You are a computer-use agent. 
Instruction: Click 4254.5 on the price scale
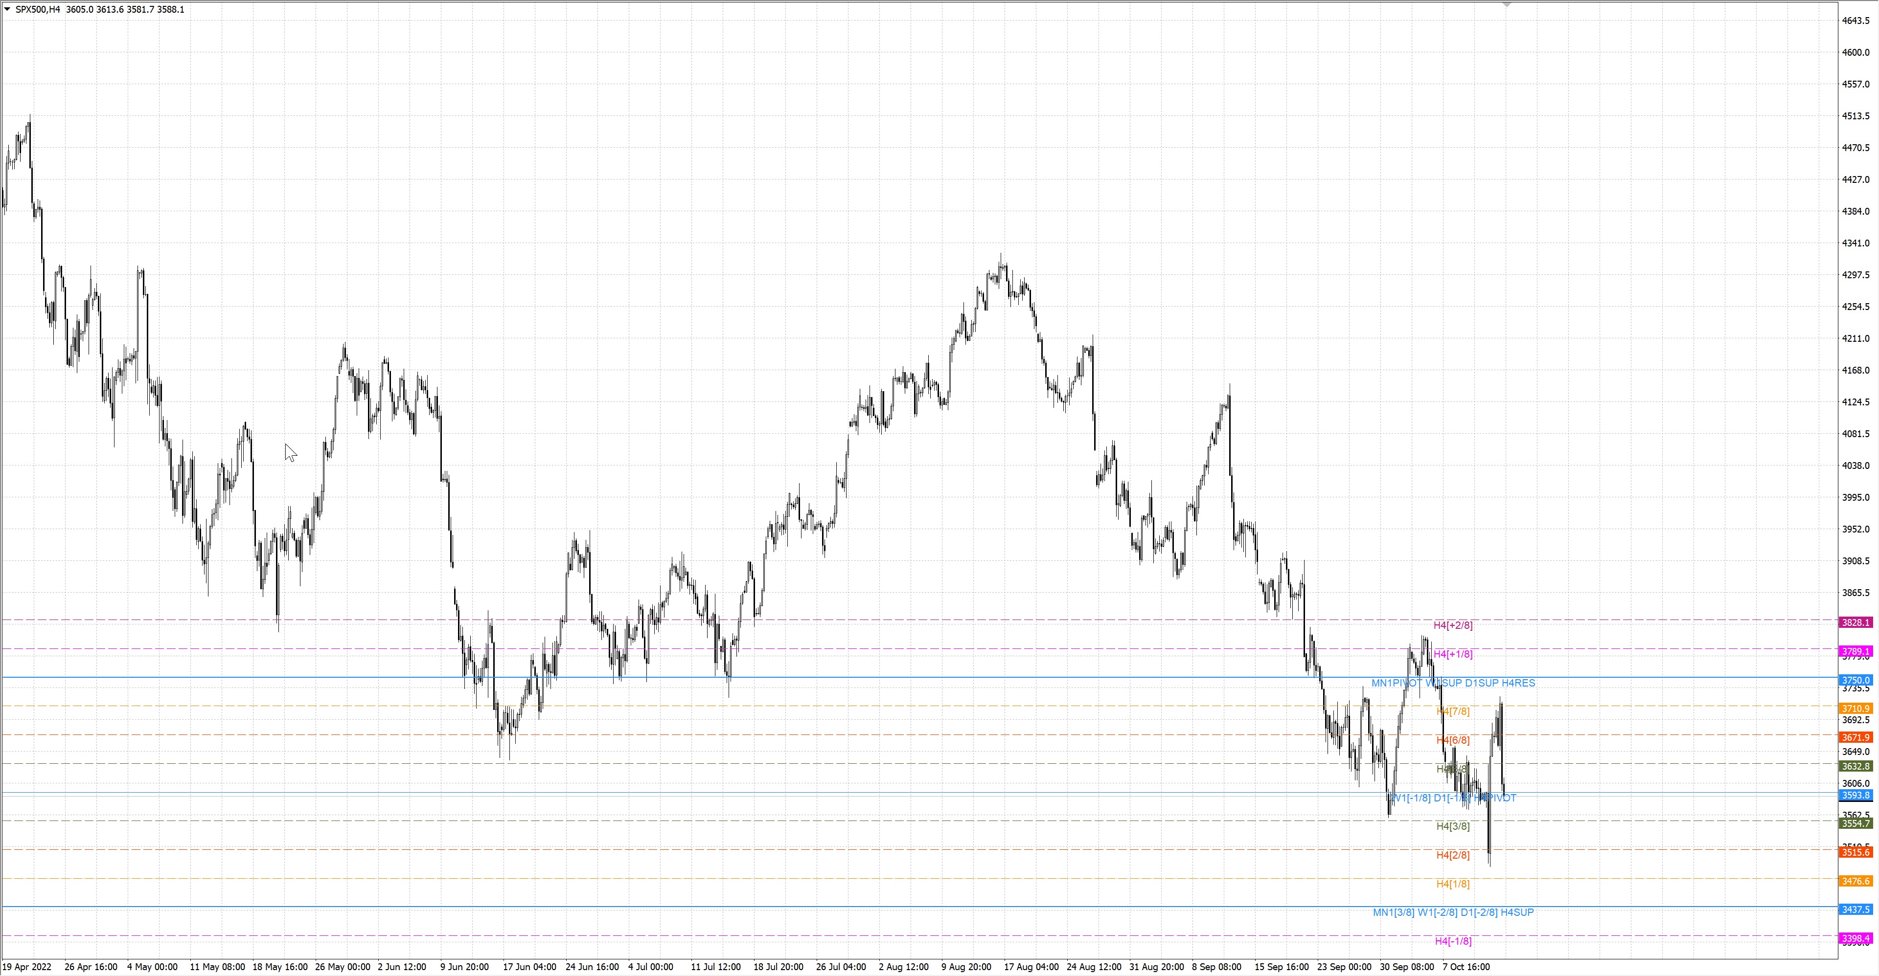(x=1856, y=306)
